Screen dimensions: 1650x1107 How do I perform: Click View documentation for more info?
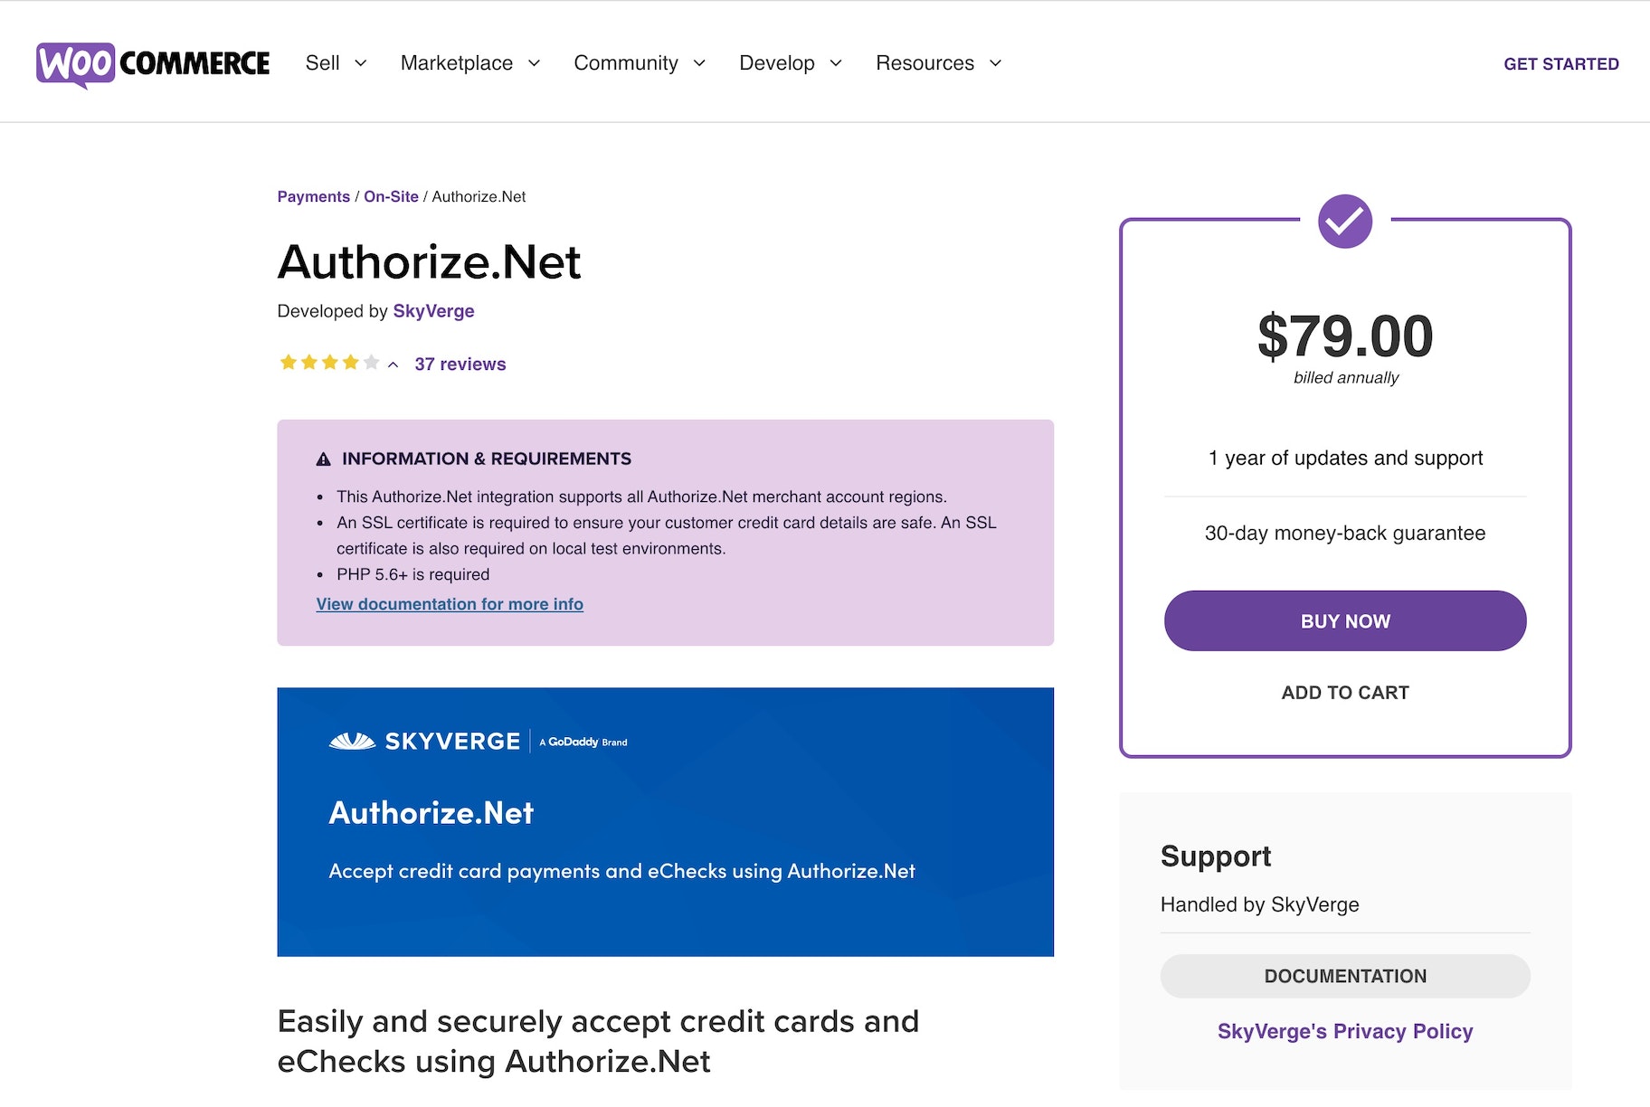[x=450, y=604]
